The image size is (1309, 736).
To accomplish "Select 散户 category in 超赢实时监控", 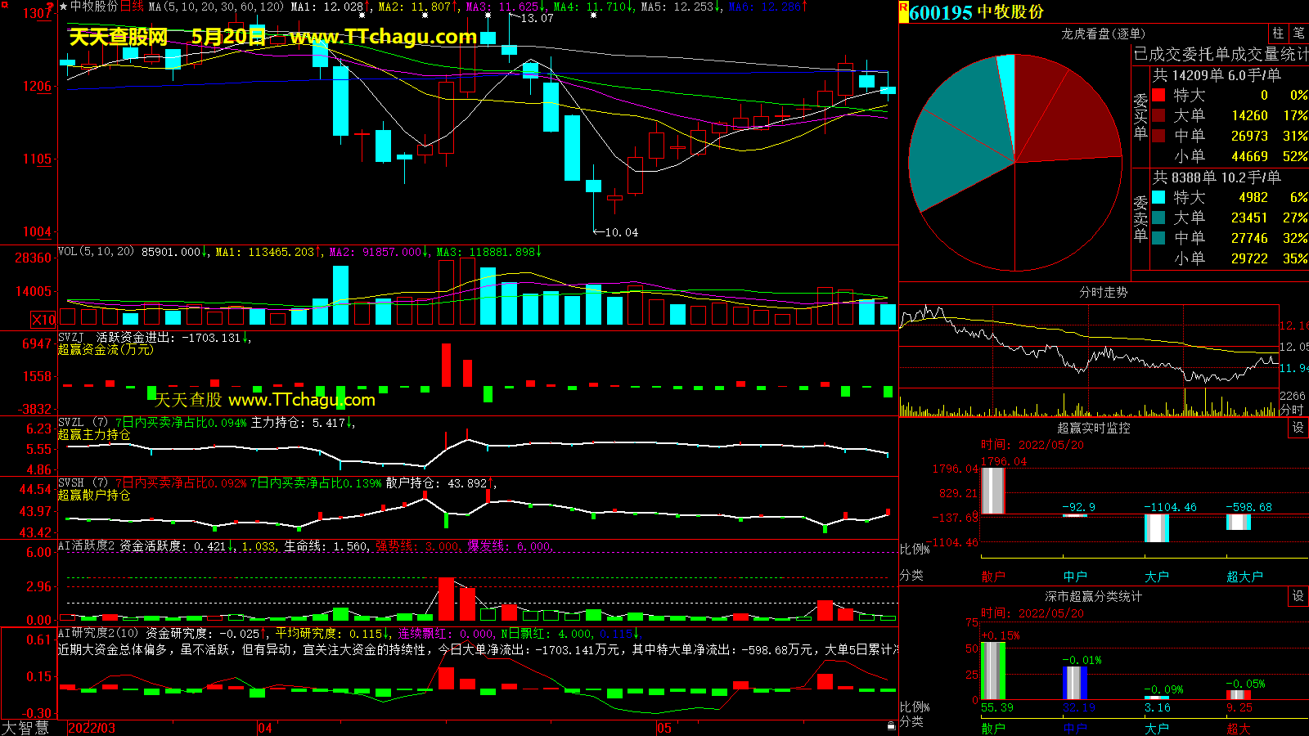I will click(992, 577).
